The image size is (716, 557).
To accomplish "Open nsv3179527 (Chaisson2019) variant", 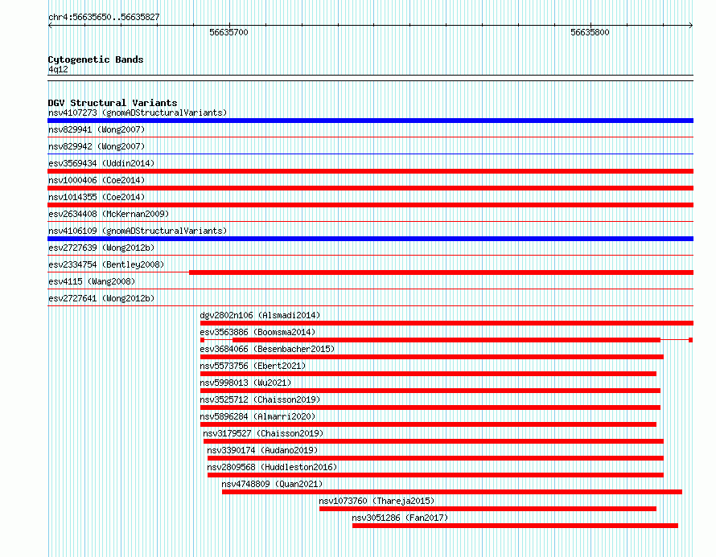I will pyautogui.click(x=264, y=433).
